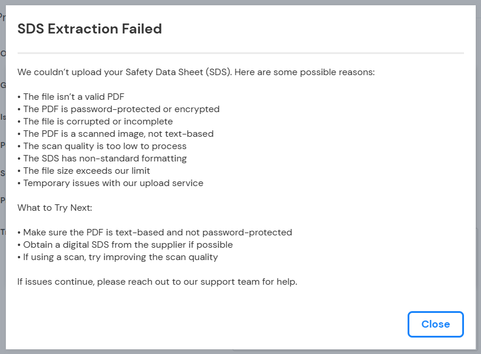Click the support team help sentence
Viewport: 481px width, 354px height.
pos(157,281)
